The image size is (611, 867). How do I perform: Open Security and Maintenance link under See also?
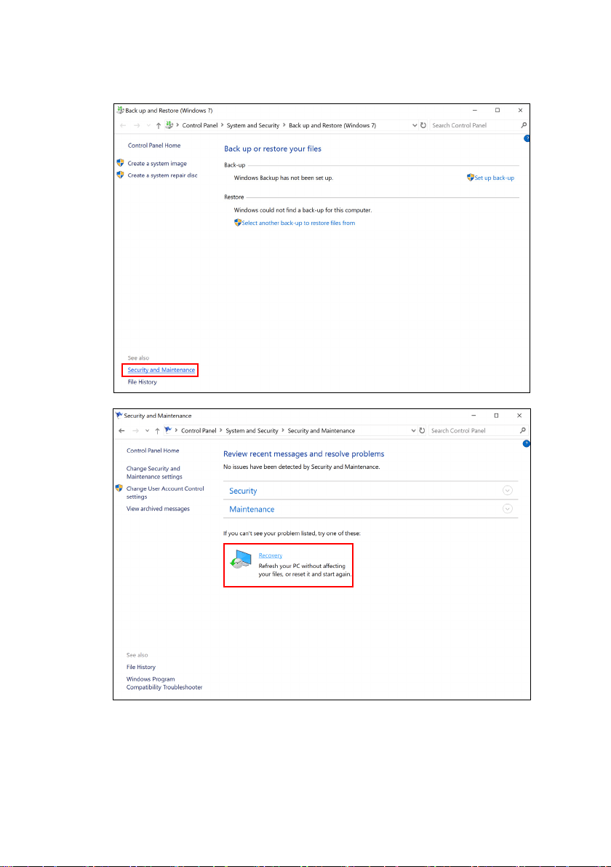(x=161, y=370)
